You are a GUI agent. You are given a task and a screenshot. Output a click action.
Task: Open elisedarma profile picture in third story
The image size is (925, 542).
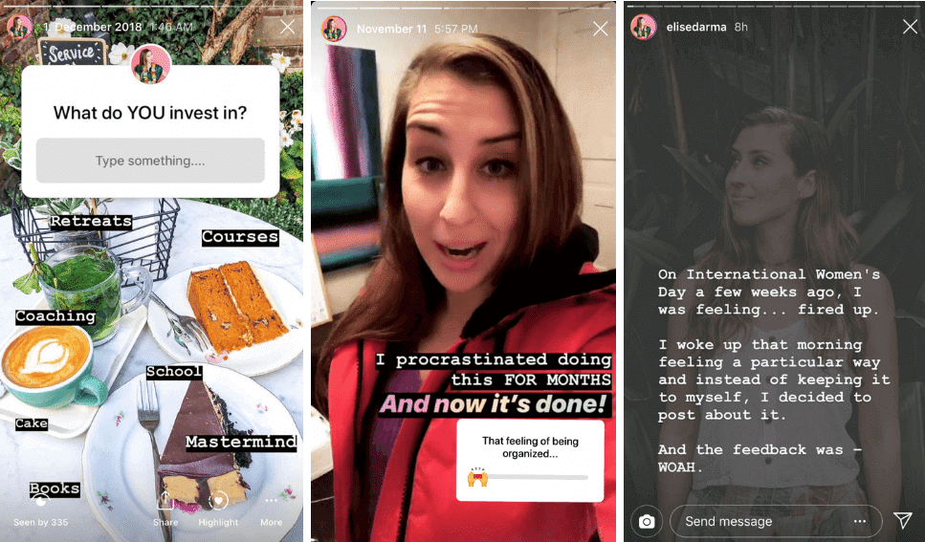coord(643,27)
